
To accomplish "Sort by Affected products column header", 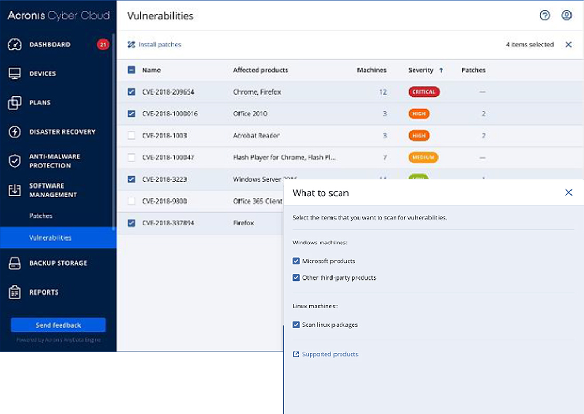I will pyautogui.click(x=260, y=70).
